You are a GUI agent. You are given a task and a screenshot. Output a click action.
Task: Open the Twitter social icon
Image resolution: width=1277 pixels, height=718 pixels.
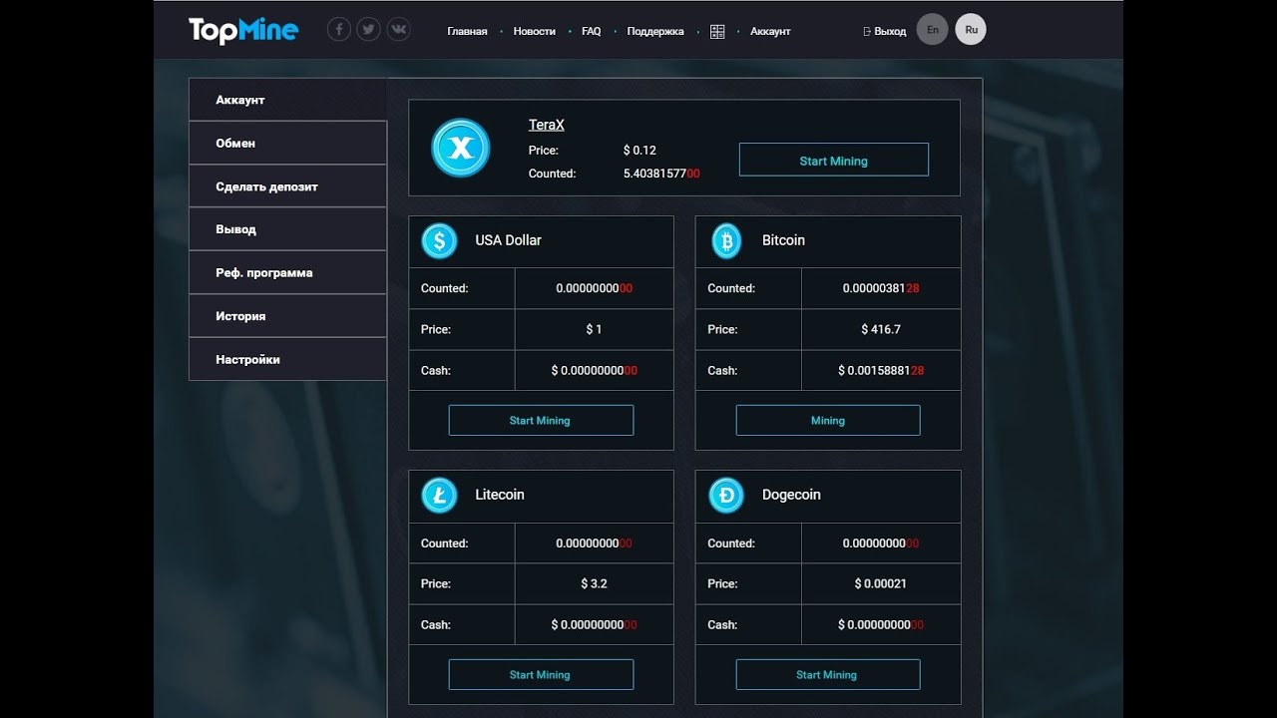pos(369,30)
